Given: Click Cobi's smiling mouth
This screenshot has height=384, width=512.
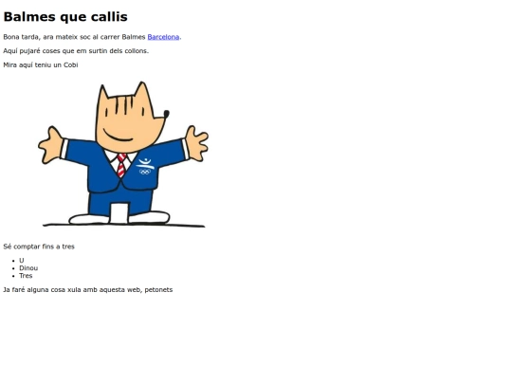Looking at the screenshot, I should tap(118, 136).
